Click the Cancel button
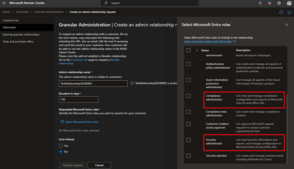294x169 pixels. click(99, 165)
